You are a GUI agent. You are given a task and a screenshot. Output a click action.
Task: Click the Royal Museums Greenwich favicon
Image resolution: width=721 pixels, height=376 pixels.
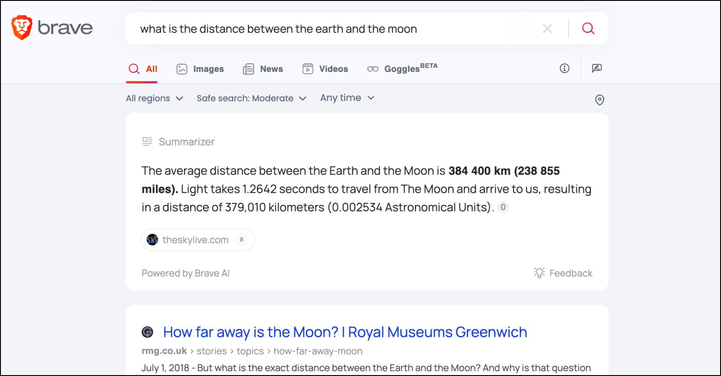pos(147,332)
